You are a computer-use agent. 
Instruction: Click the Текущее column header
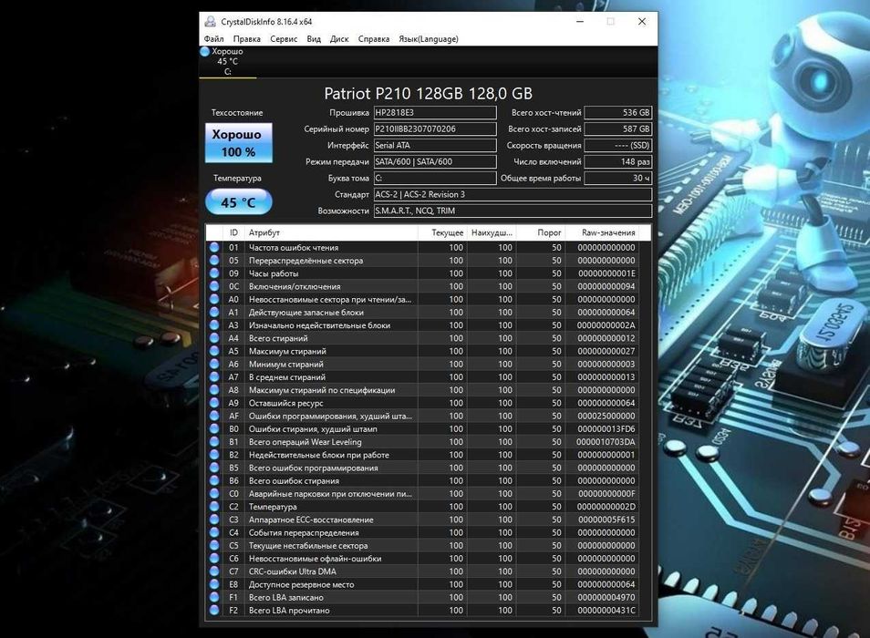pyautogui.click(x=442, y=232)
